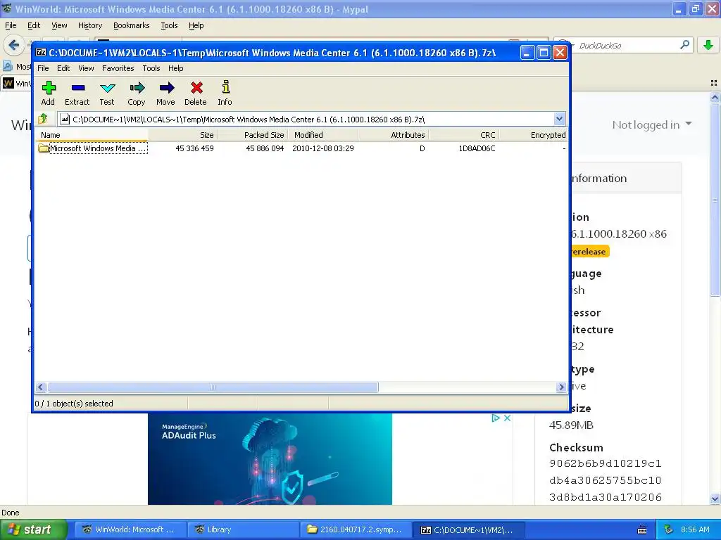Image resolution: width=721 pixels, height=540 pixels.
Task: Click the folder icon of Microsoft Windows Media row
Action: pyautogui.click(x=44, y=148)
